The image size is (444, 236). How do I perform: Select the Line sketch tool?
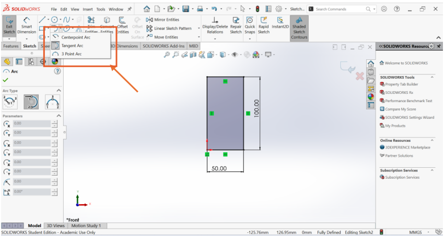[42, 19]
